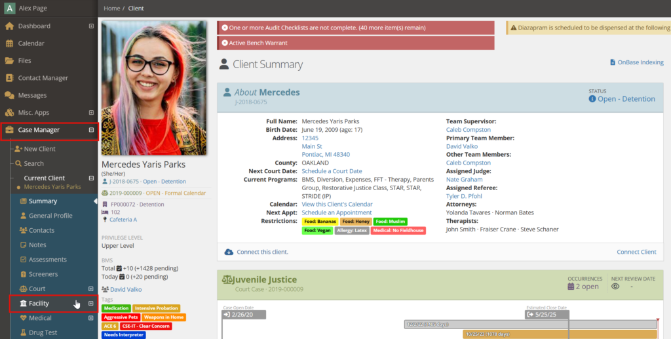Expand the Dashboard submenu
Image resolution: width=671 pixels, height=339 pixels.
pos(91,26)
